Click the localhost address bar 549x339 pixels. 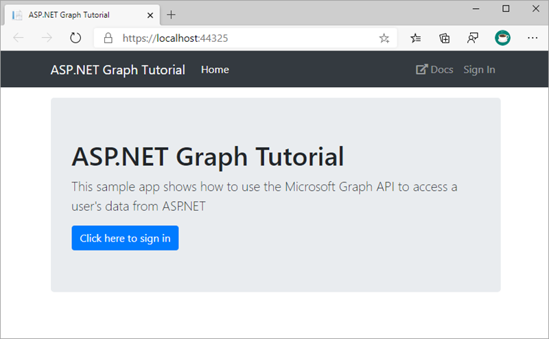click(x=245, y=38)
